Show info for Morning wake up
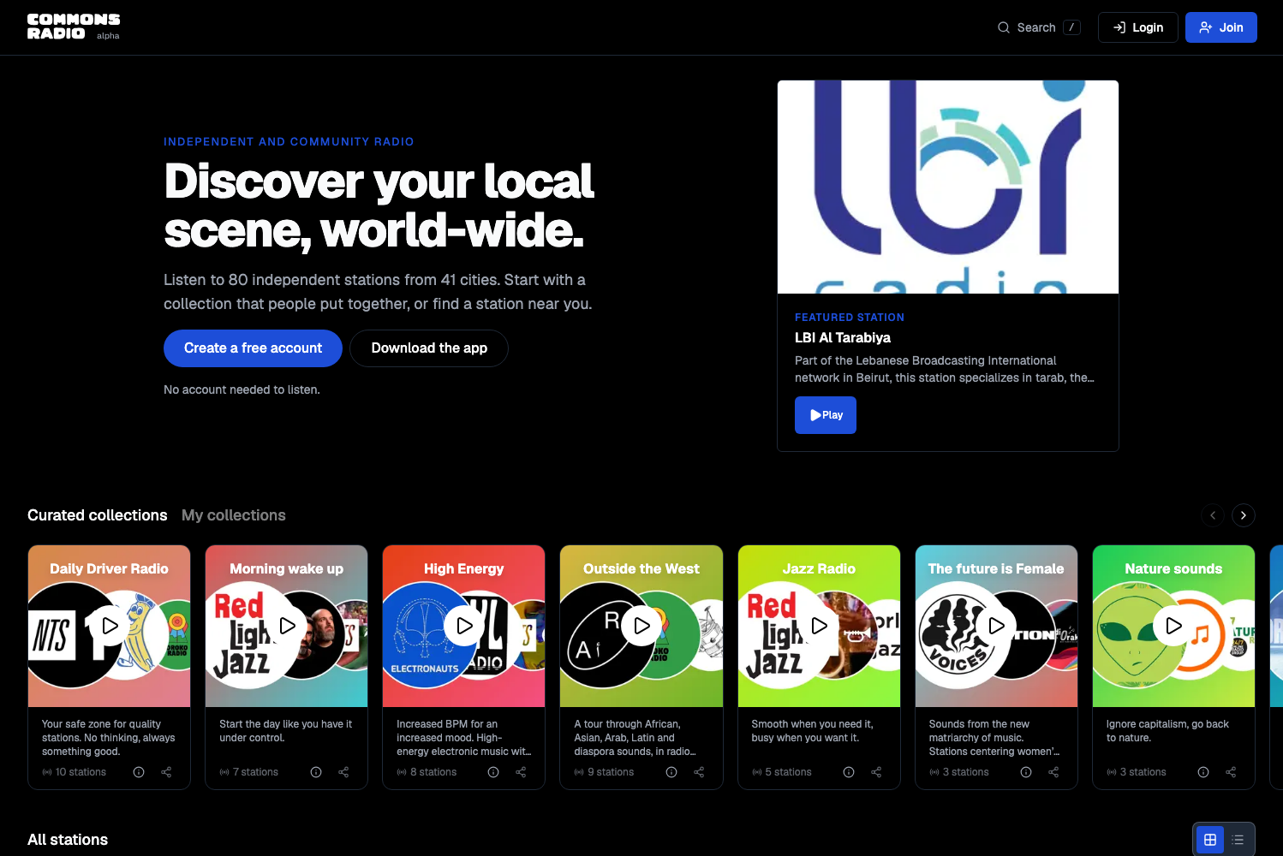1283x856 pixels. pyautogui.click(x=316, y=772)
